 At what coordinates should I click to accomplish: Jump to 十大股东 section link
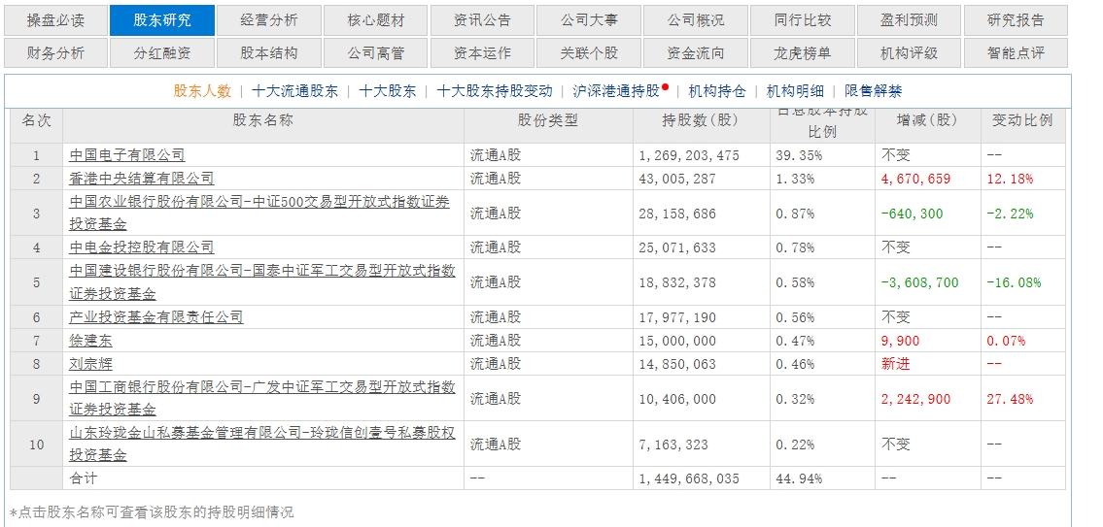[388, 90]
